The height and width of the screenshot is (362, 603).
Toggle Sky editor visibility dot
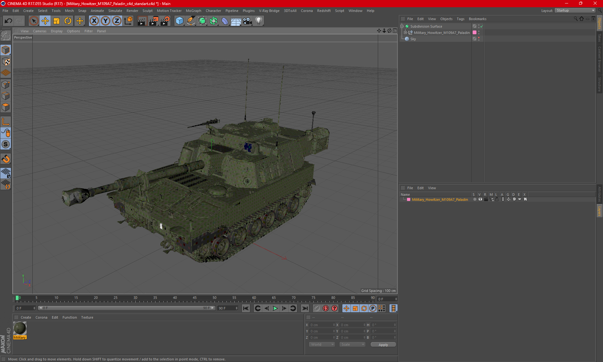coord(479,38)
